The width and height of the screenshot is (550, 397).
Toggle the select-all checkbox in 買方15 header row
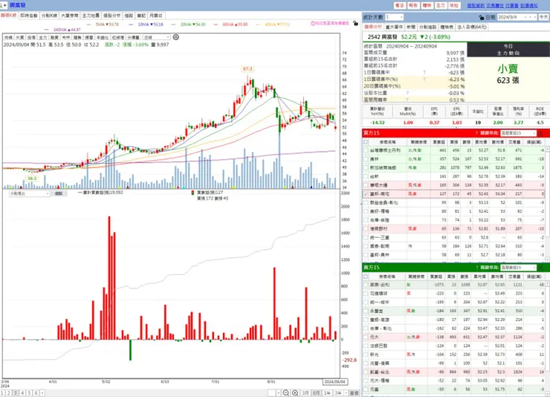(x=366, y=142)
